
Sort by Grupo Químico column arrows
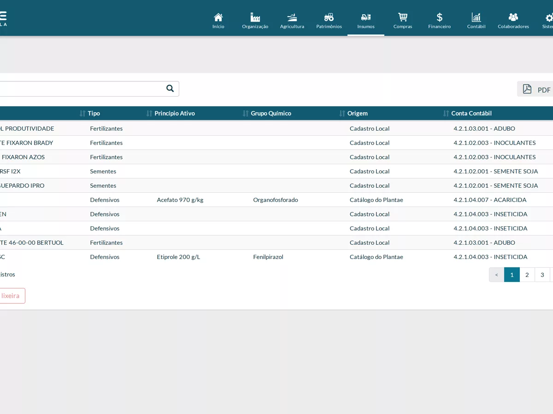246,113
